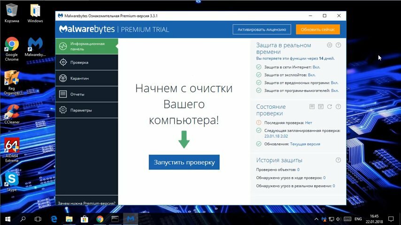Click the scheduled scan date 23.01.18 2:32
Image resolution: width=401 pixels, height=225 pixels.
click(276, 136)
